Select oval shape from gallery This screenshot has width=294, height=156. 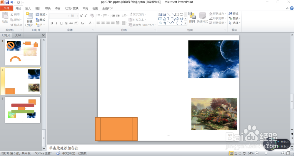click(x=181, y=14)
